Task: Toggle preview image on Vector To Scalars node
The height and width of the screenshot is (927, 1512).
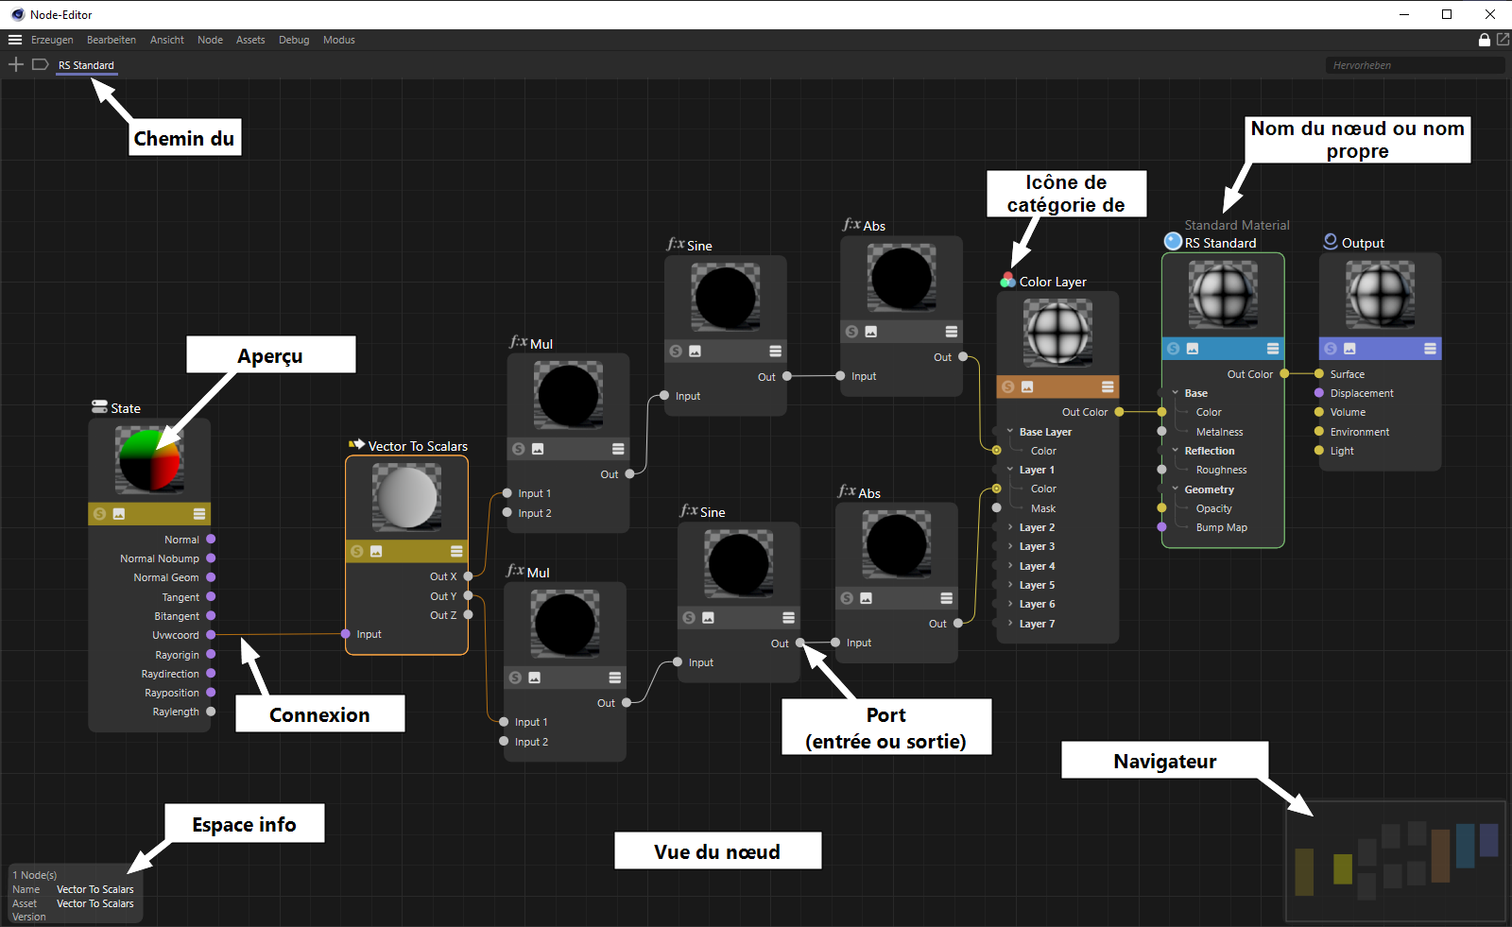Action: point(376,551)
